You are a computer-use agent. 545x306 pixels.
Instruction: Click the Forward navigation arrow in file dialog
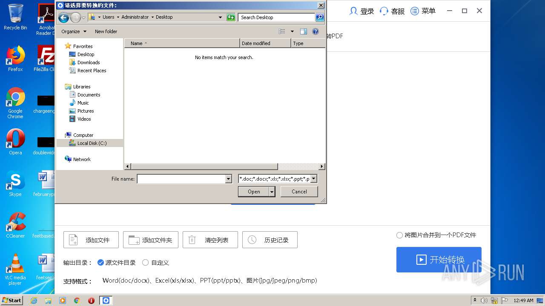[75, 17]
